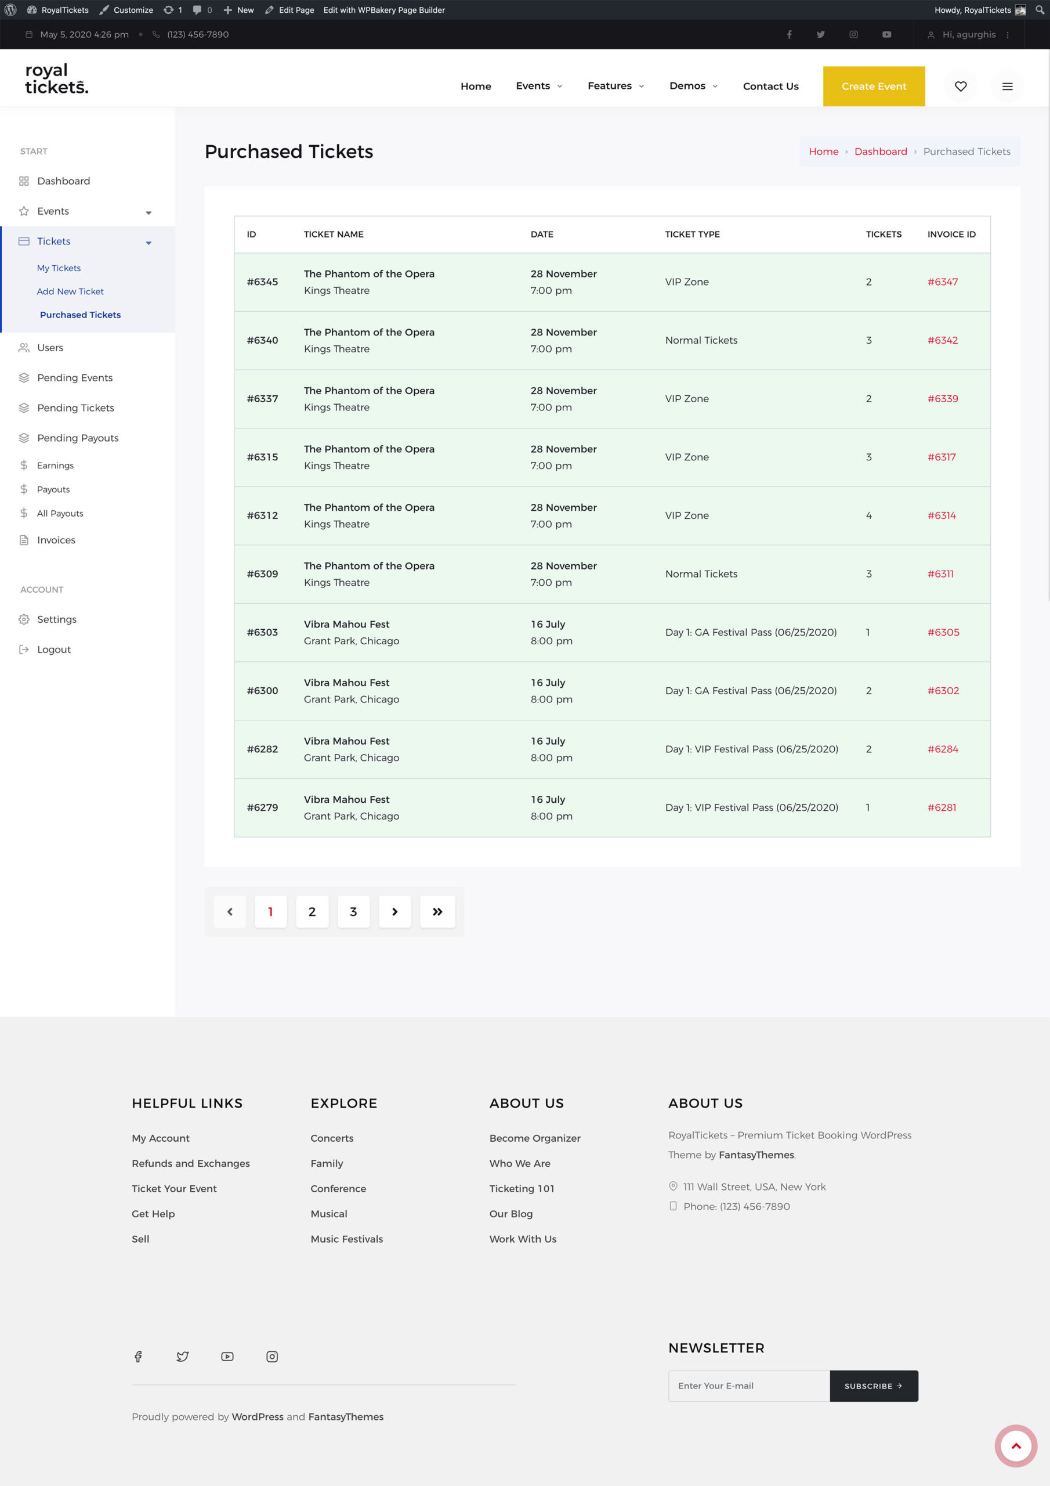This screenshot has height=1486, width=1050.
Task: Click the royal tickets logo
Action: click(57, 78)
